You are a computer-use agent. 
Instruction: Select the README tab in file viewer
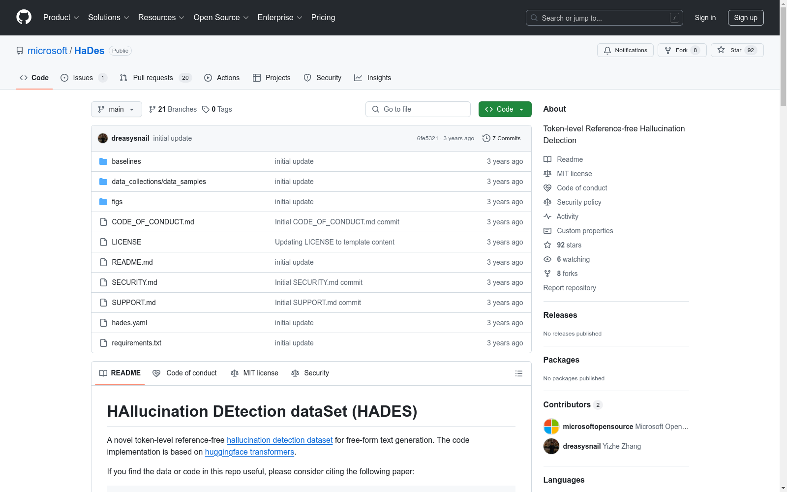click(120, 373)
